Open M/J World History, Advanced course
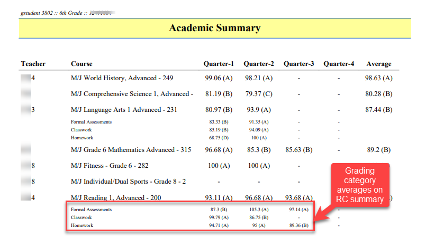This screenshot has height=247, width=426. point(122,78)
